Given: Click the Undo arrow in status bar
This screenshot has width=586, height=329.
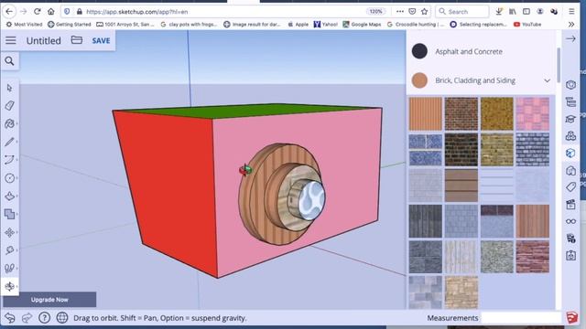Looking at the screenshot, I should tap(10, 318).
